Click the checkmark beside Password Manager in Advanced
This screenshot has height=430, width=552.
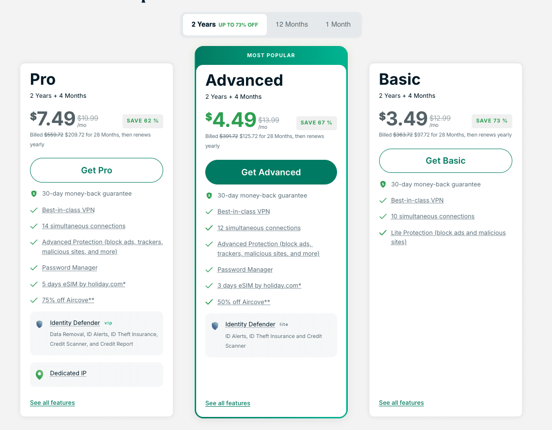(x=209, y=269)
